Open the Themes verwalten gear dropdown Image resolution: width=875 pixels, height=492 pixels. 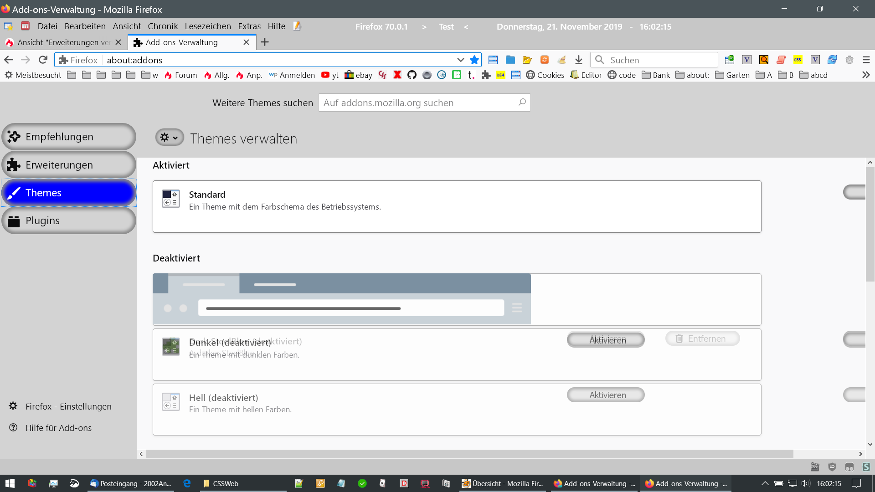point(170,138)
